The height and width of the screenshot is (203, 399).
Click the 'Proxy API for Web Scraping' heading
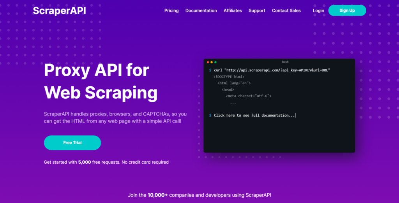click(x=101, y=82)
